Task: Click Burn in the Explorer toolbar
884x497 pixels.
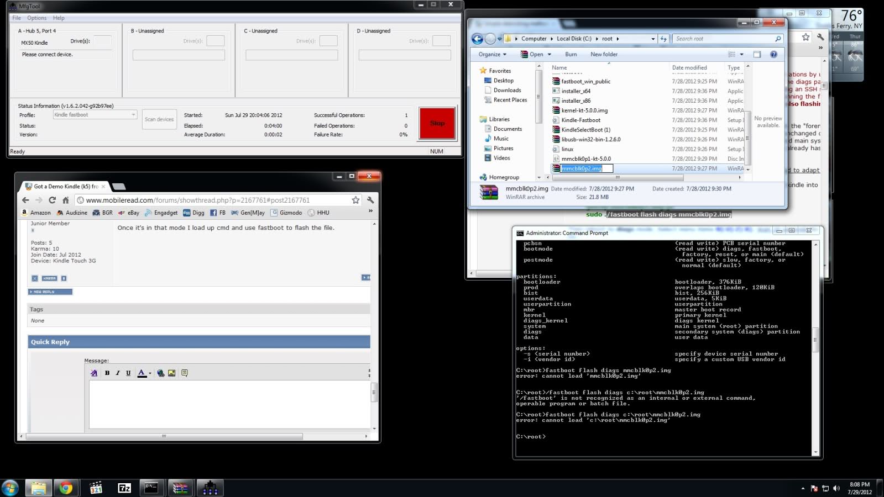Action: [x=571, y=54]
